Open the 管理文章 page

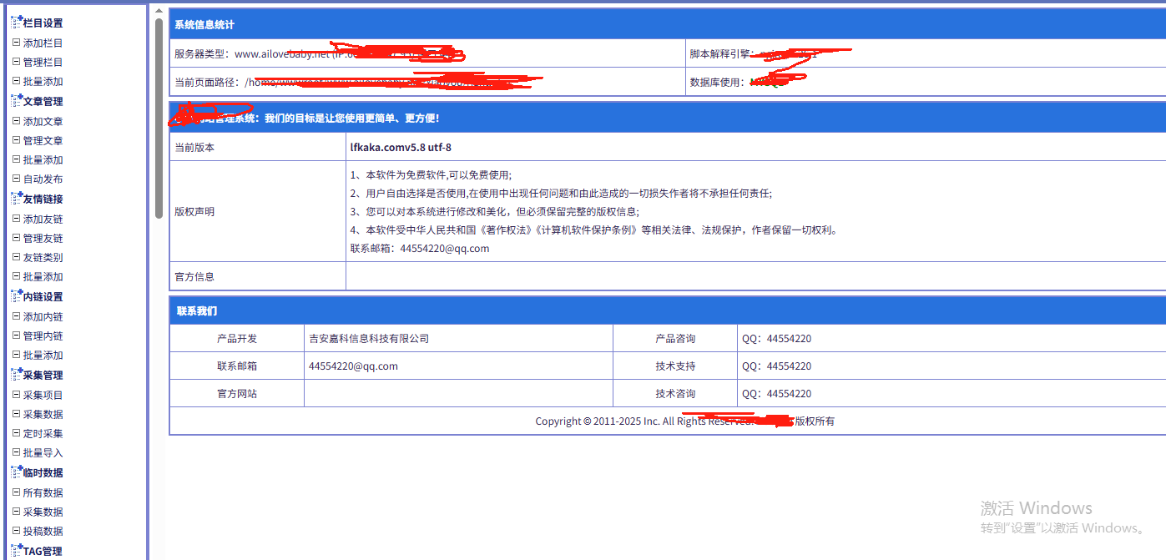[x=43, y=140]
